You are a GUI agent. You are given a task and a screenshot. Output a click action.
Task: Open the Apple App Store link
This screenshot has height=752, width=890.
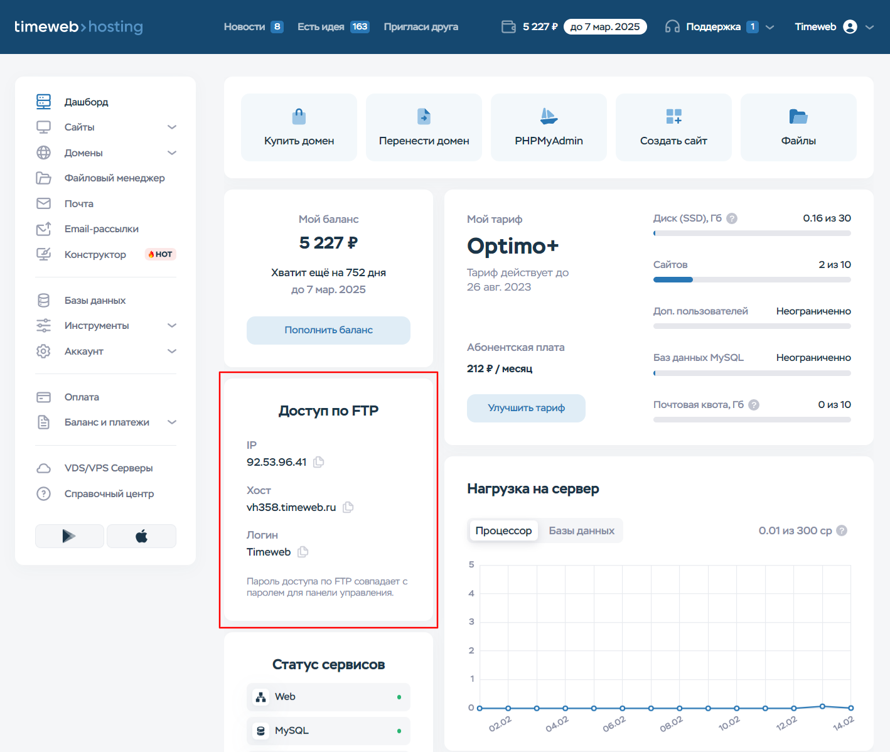(x=141, y=536)
